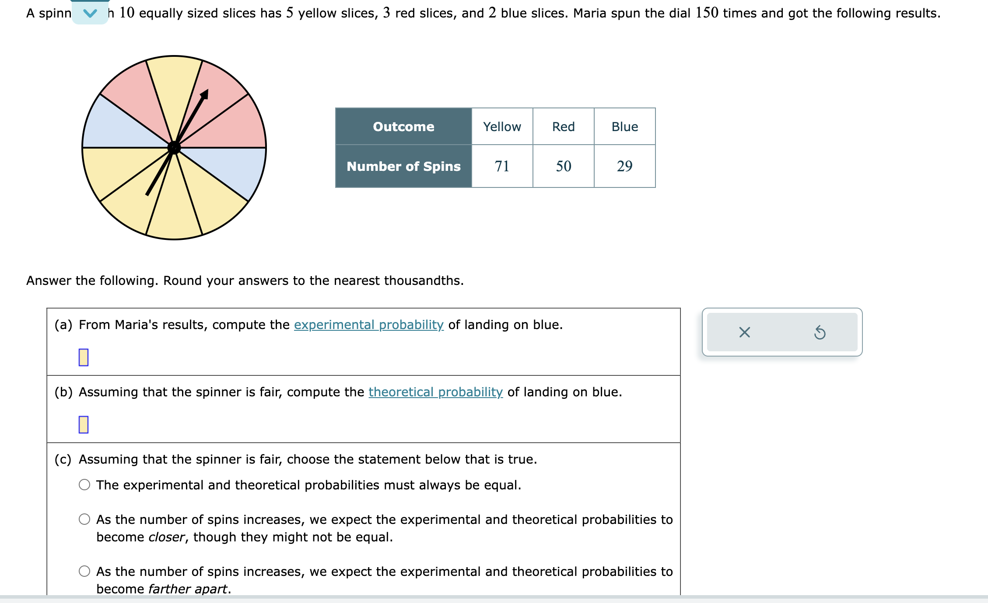Select the first radio option about probabilities always equal
The height and width of the screenshot is (603, 988).
pos(84,484)
